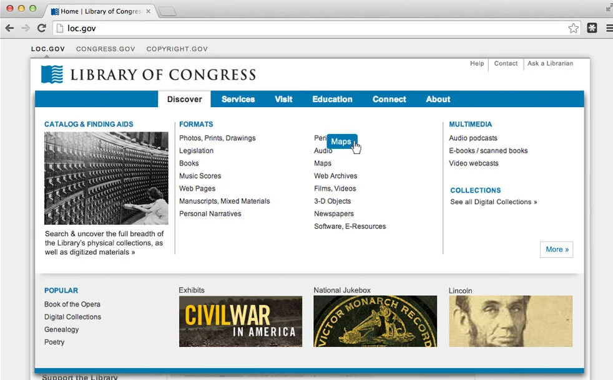Image resolution: width=613 pixels, height=380 pixels.
Task: Click the More » button
Action: tap(557, 249)
